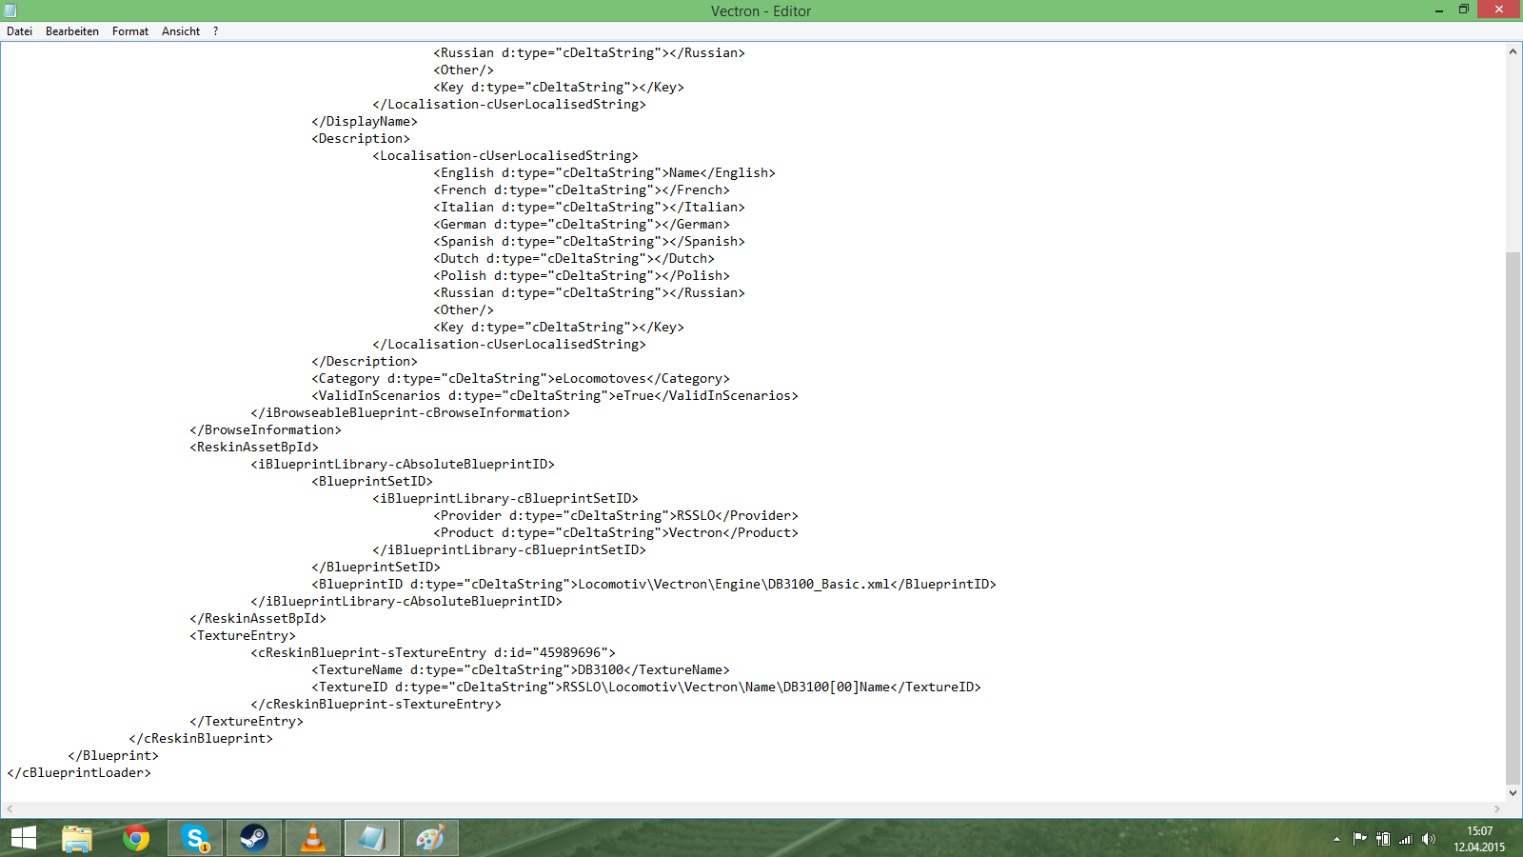Click the vertical scrollbar thumb
The image size is (1523, 857).
point(1513,517)
